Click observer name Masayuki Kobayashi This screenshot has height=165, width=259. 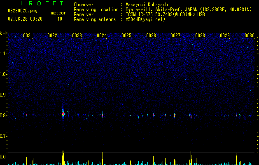[148, 5]
